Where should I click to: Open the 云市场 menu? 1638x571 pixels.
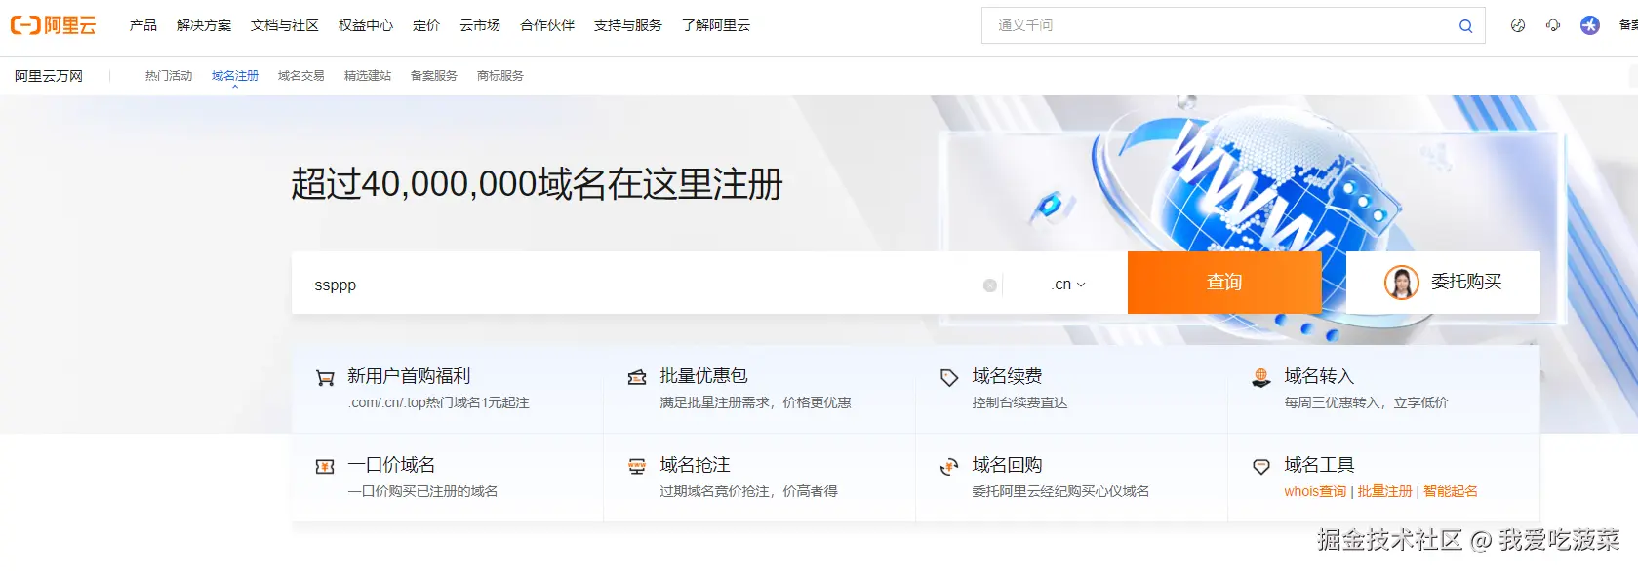click(x=480, y=25)
